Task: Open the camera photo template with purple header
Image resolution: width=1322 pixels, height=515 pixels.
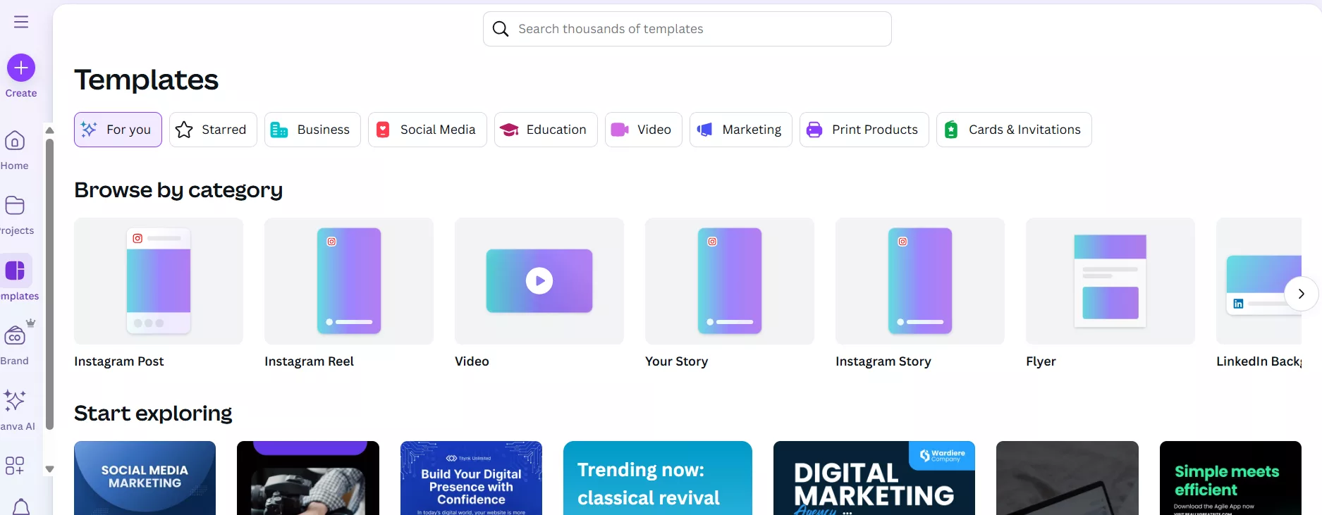Action: [x=308, y=478]
